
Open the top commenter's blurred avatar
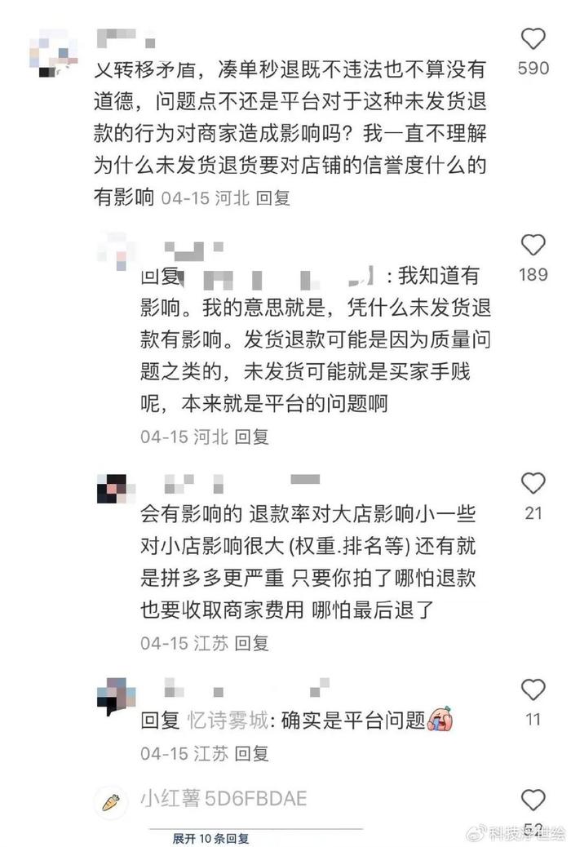54,53
